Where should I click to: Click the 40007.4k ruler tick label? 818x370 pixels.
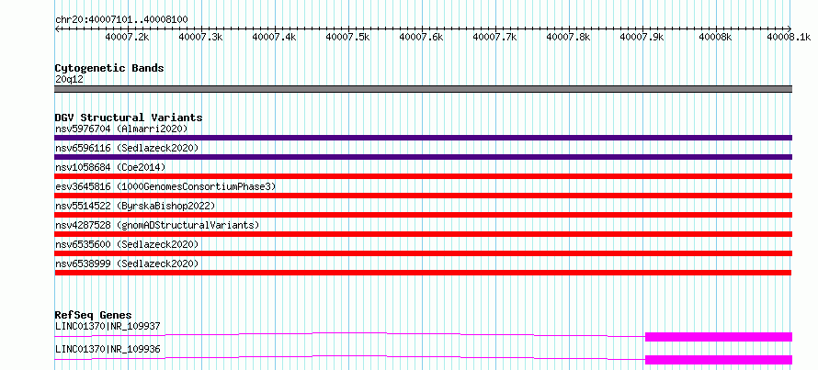point(275,37)
